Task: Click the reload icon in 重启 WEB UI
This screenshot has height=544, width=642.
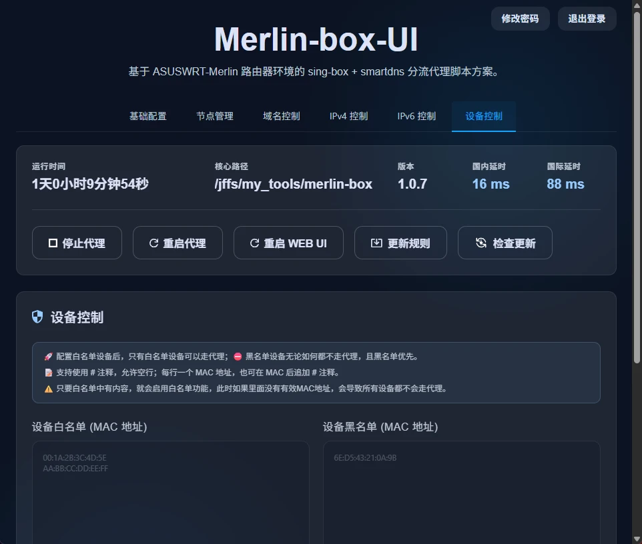Action: pyautogui.click(x=254, y=243)
